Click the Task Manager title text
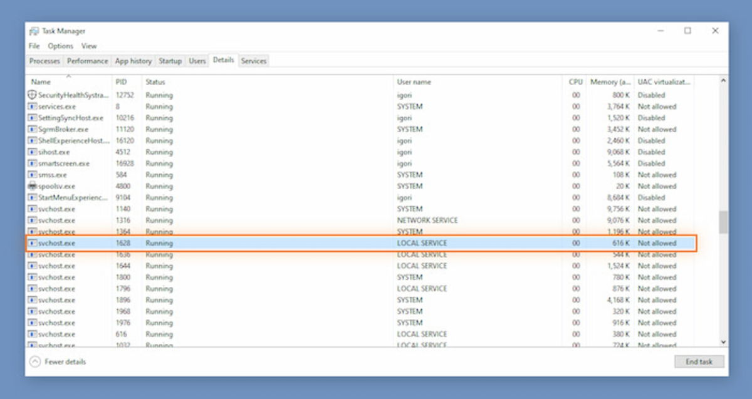This screenshot has width=752, height=399. point(64,31)
